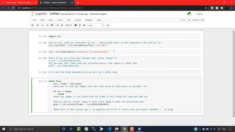The height and width of the screenshot is (132, 235).
Task: Open Chrome profile avatar
Action: (227, 8)
